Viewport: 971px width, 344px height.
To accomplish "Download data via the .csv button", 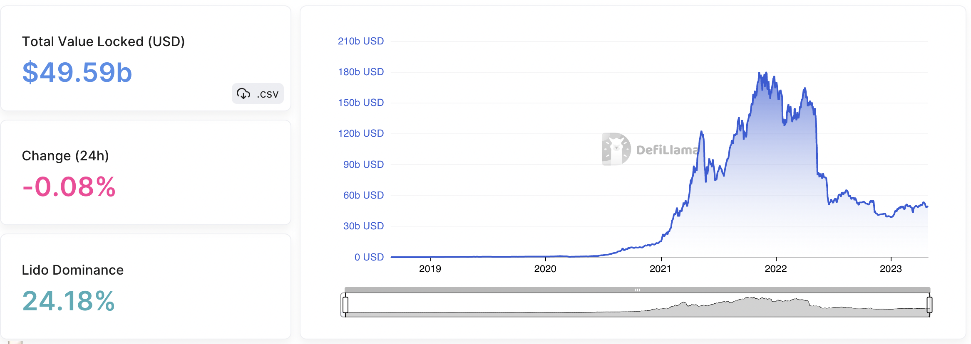I will coord(258,94).
